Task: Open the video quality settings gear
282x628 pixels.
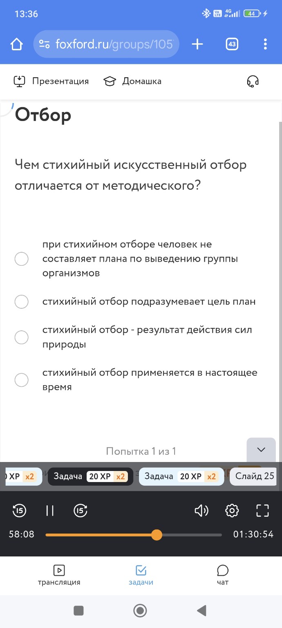Action: (x=232, y=511)
